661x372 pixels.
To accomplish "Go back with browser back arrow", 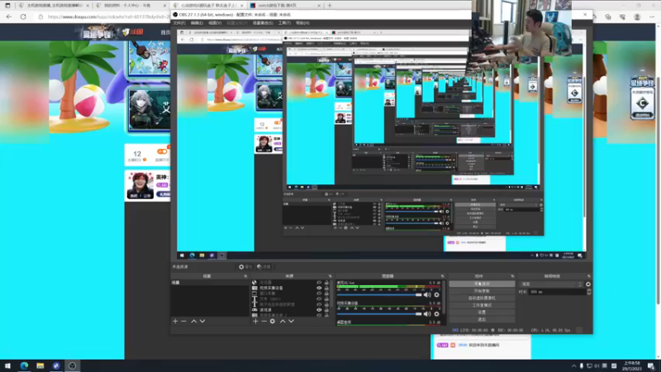I will point(9,17).
